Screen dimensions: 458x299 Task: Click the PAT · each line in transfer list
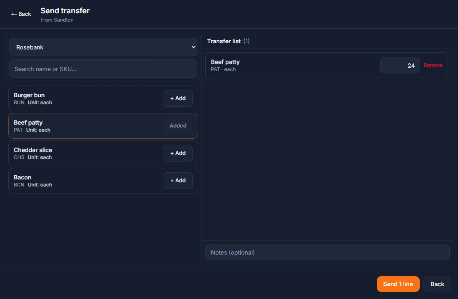pyautogui.click(x=223, y=69)
